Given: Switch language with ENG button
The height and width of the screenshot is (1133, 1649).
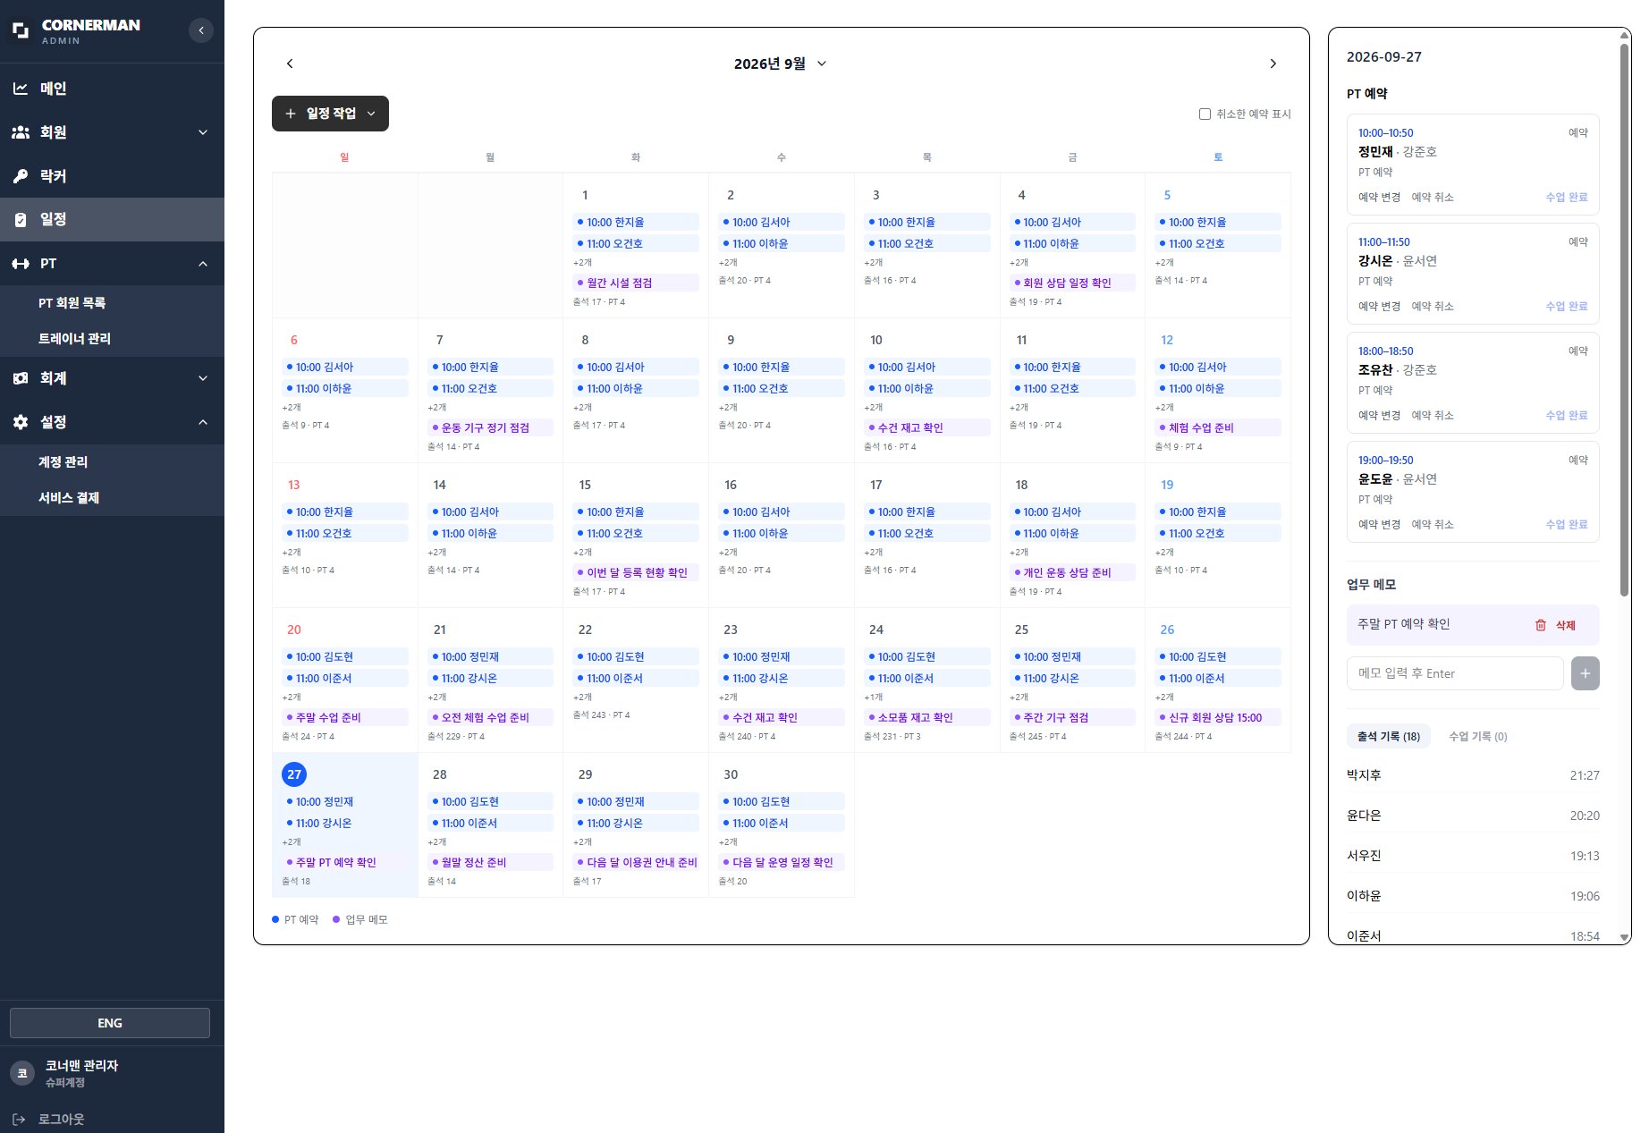Looking at the screenshot, I should tap(110, 1023).
